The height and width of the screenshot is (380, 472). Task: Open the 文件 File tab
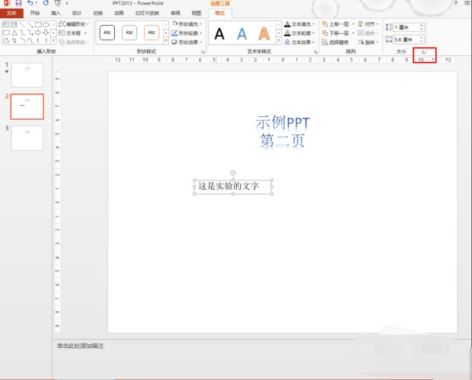coord(12,13)
